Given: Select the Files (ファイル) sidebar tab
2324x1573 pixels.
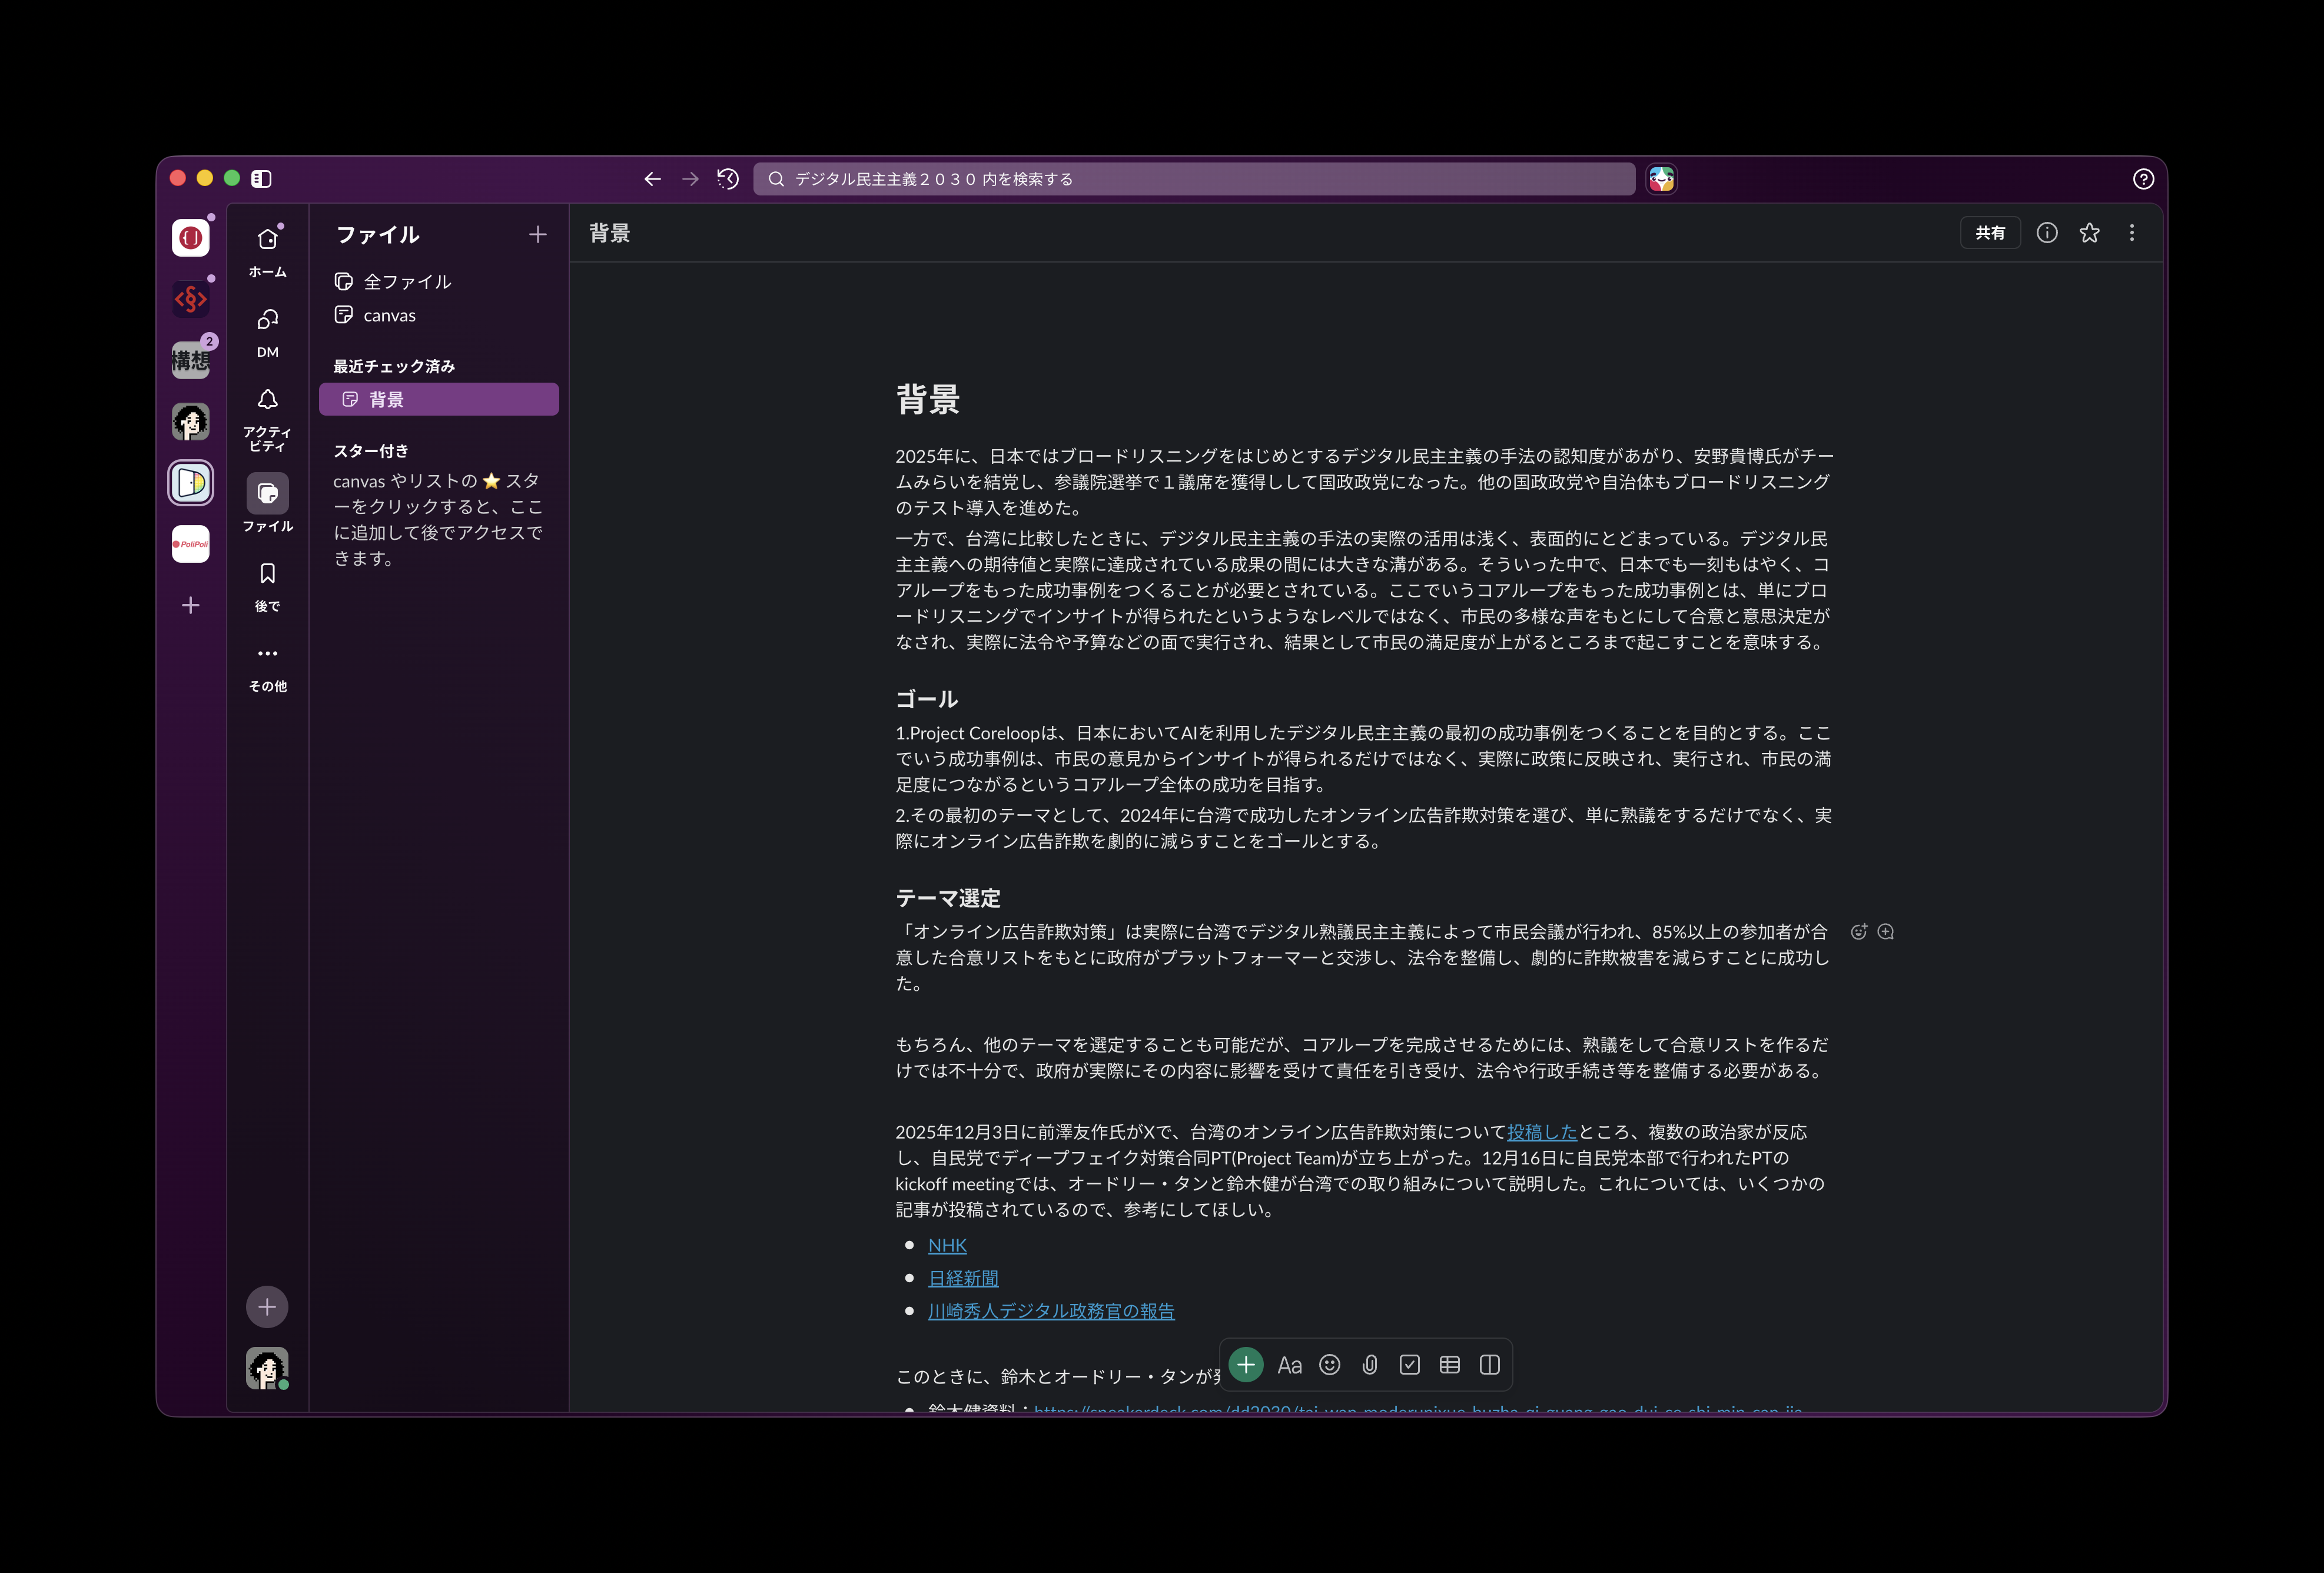Looking at the screenshot, I should click(x=267, y=503).
